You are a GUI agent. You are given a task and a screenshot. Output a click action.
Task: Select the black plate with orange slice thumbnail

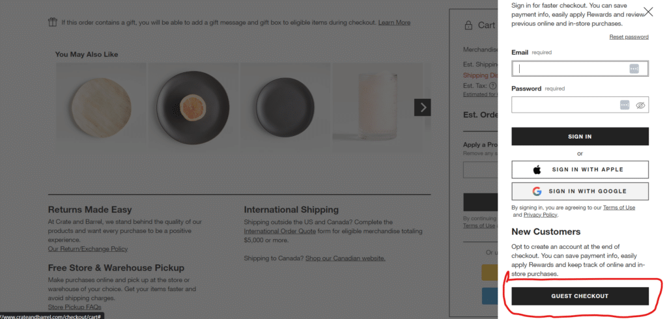click(193, 103)
